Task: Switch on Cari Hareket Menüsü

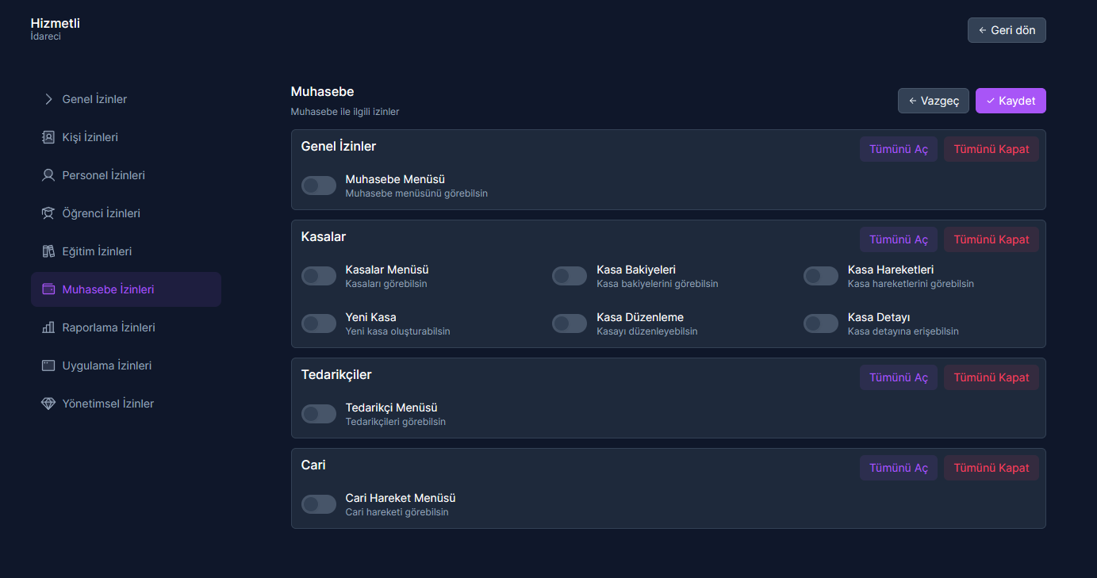Action: (319, 504)
